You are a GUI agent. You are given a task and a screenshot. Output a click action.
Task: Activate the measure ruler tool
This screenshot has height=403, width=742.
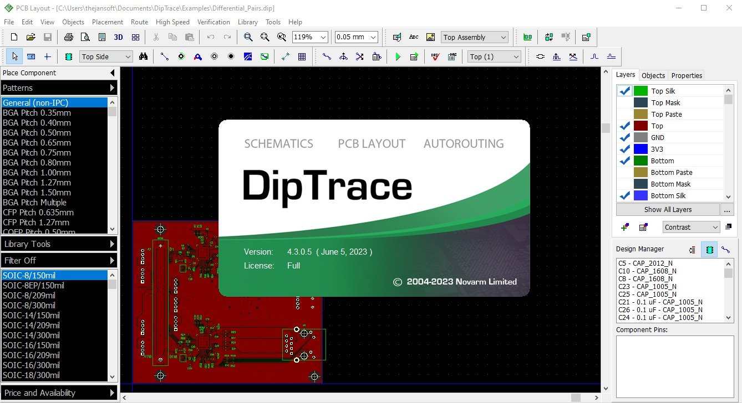(x=31, y=56)
